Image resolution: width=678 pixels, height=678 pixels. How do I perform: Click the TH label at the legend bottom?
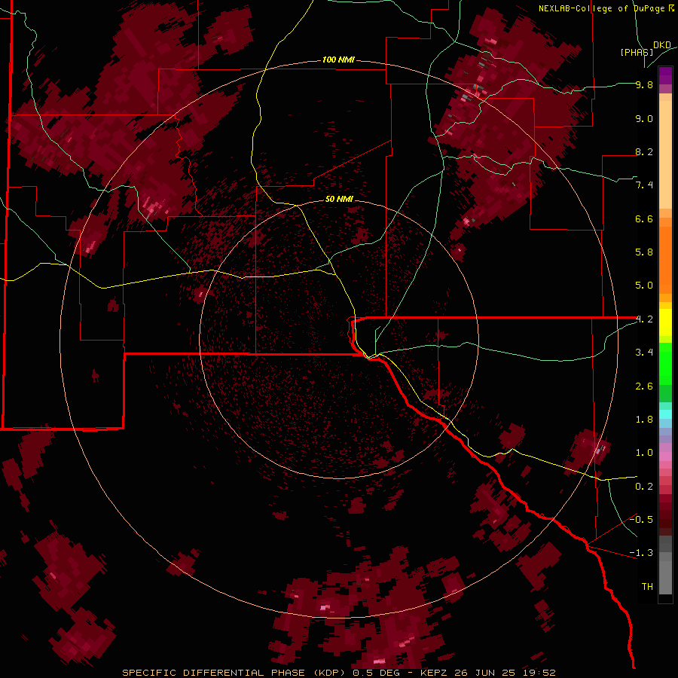click(647, 586)
